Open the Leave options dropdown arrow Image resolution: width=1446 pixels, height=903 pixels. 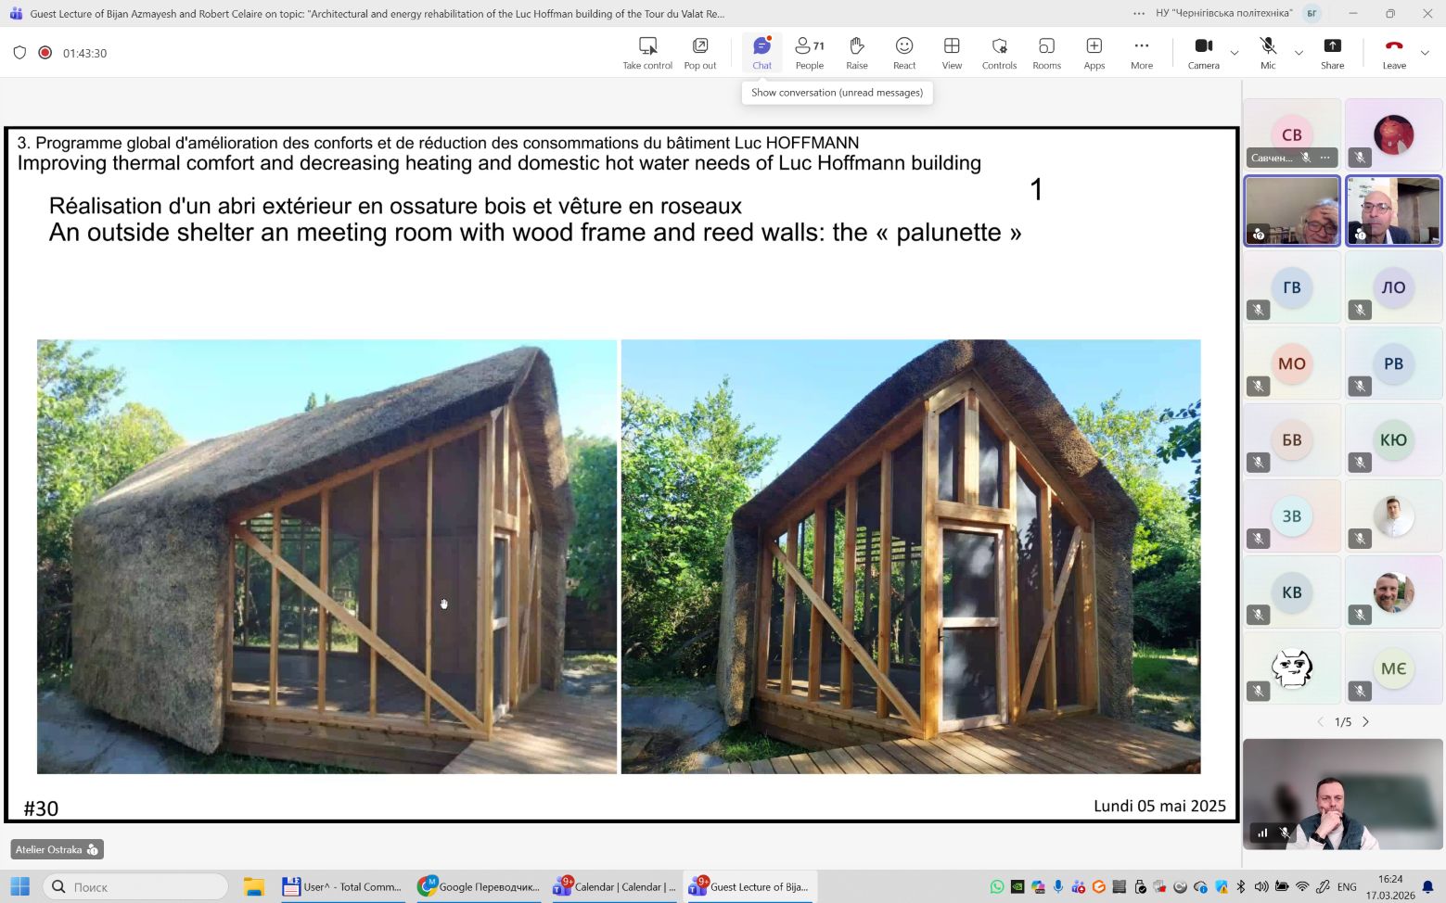(x=1426, y=53)
